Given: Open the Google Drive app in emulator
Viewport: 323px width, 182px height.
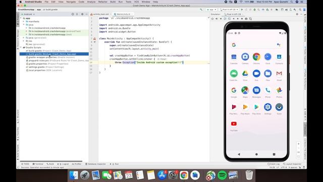Looking at the screenshot, I should 245,73.
